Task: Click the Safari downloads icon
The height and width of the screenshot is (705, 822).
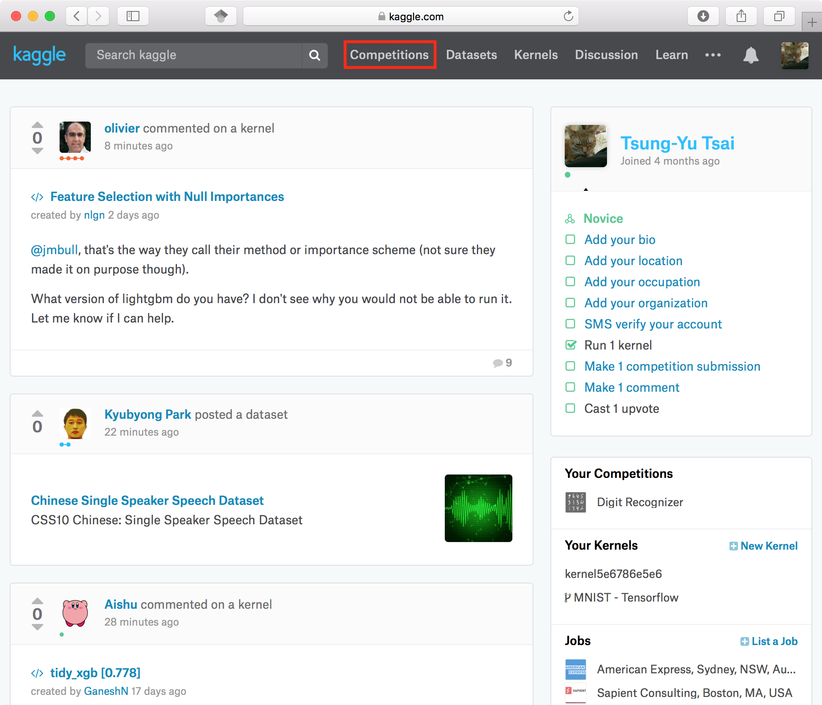Action: (x=703, y=16)
